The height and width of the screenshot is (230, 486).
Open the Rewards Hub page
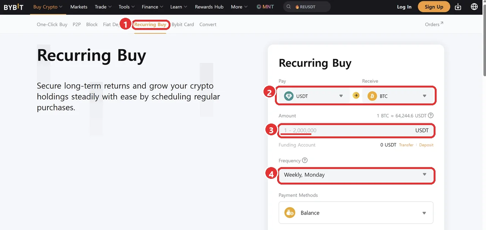209,7
